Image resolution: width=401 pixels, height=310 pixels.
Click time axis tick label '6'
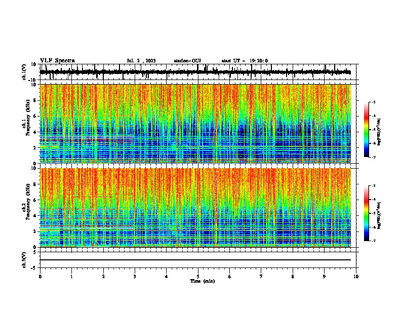coord(230,277)
